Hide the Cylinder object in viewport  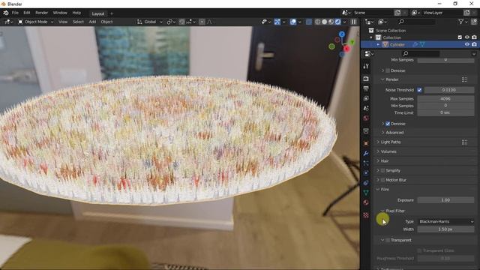466,44
